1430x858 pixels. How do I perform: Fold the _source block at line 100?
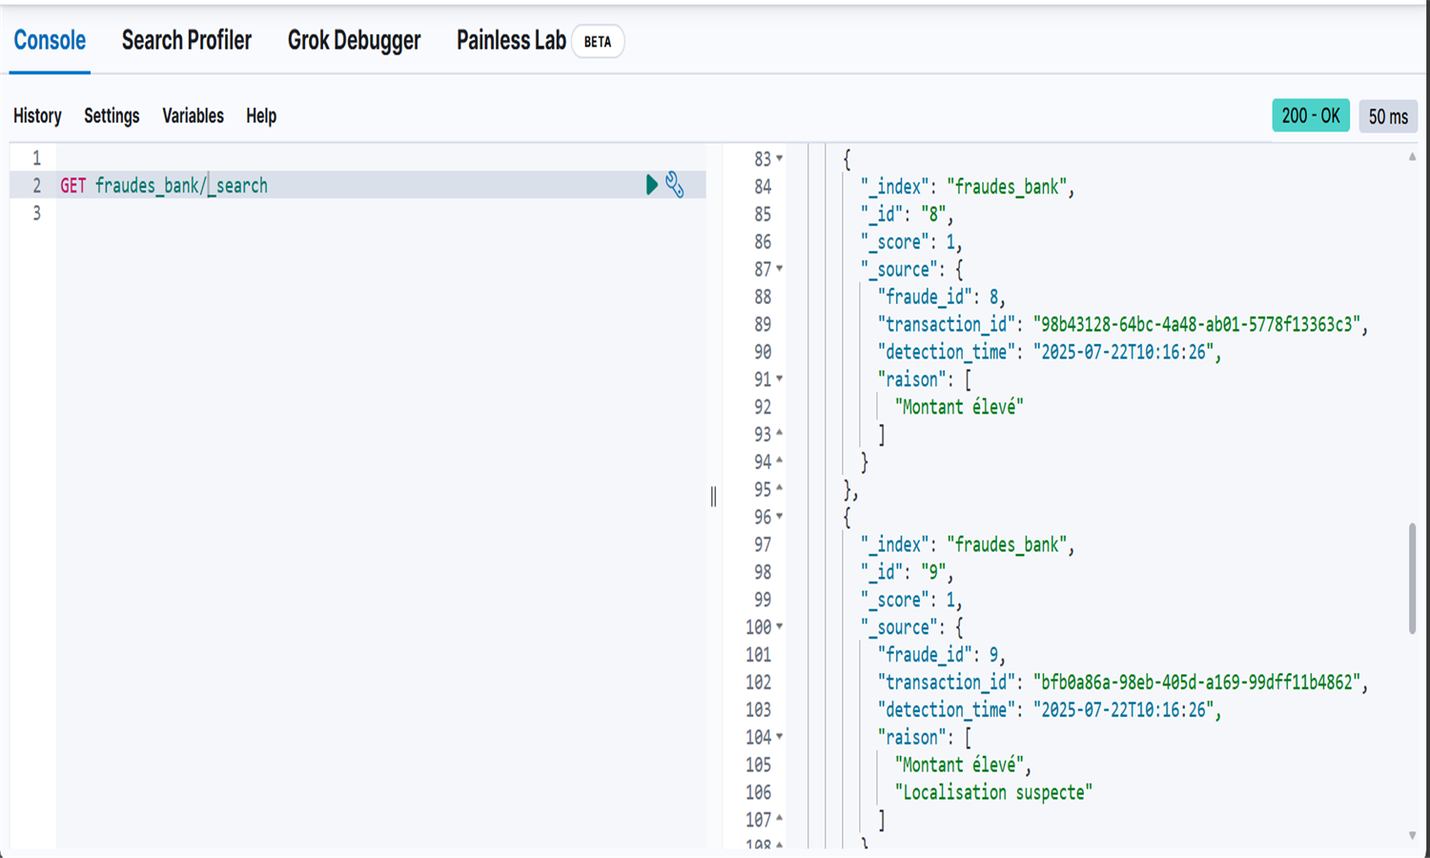coord(779,626)
